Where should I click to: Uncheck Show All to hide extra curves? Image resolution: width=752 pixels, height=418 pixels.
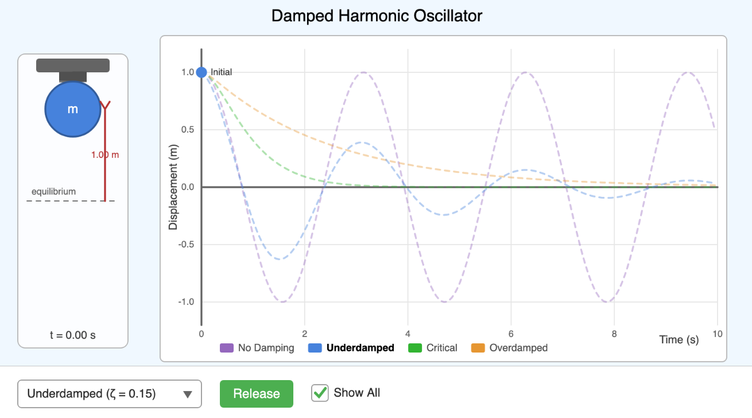[x=320, y=393]
